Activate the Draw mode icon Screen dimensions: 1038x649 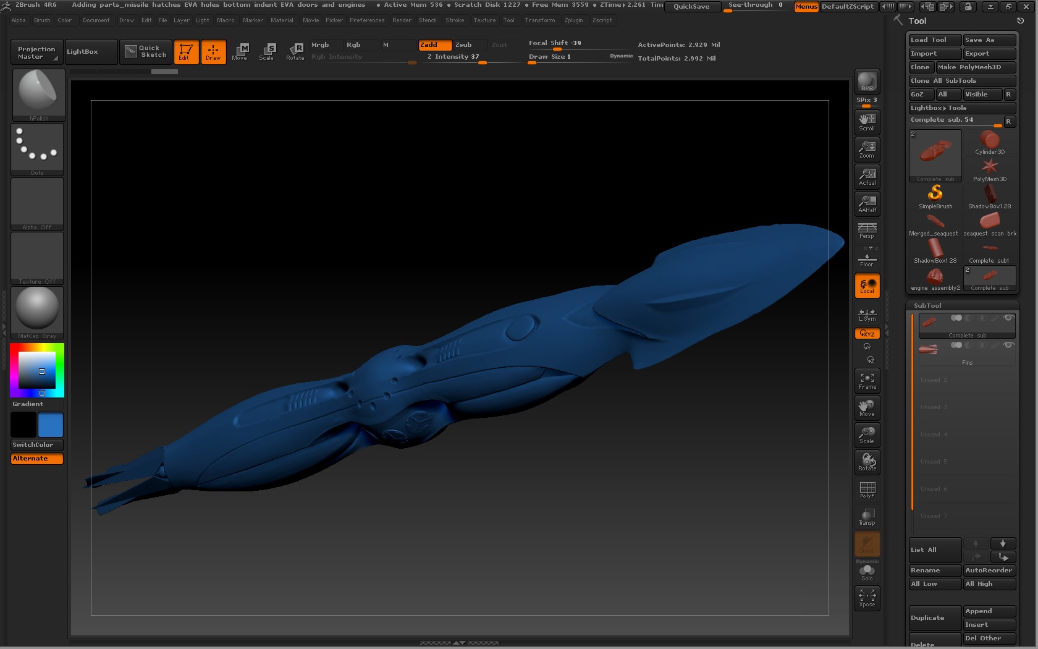click(213, 52)
